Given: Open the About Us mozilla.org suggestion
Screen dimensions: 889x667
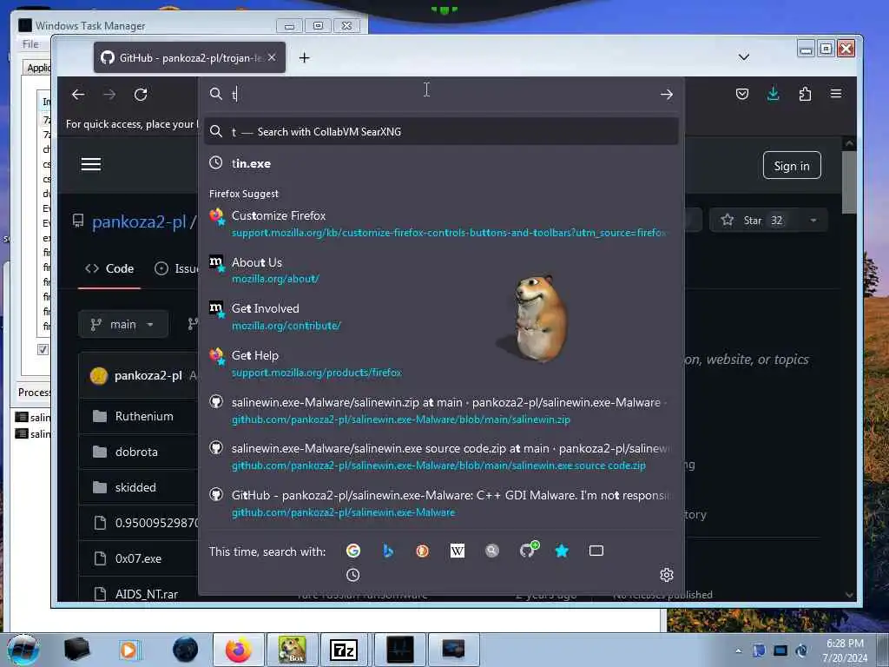Looking at the screenshot, I should (x=441, y=270).
